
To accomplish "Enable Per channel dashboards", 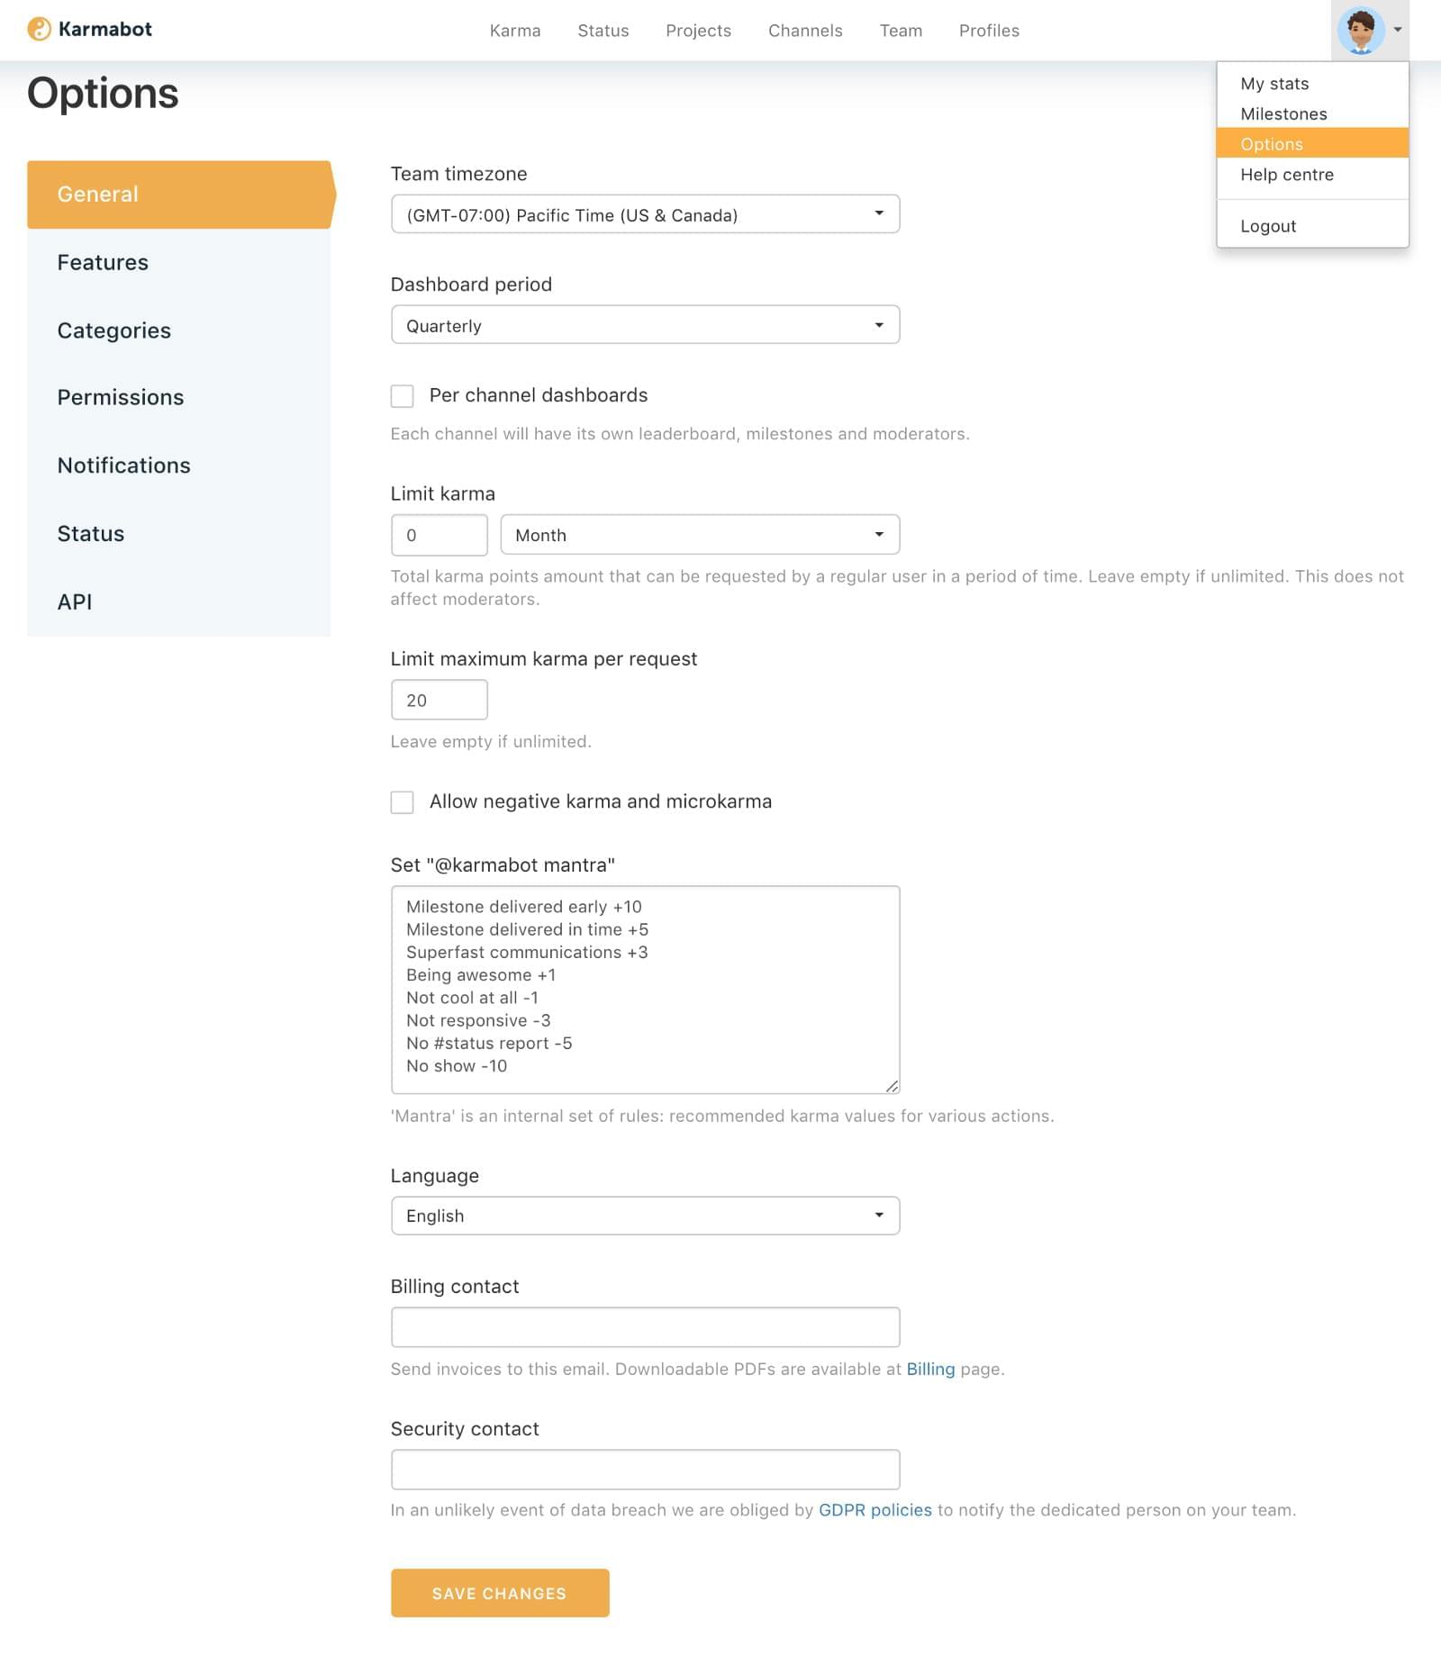I will point(402,395).
